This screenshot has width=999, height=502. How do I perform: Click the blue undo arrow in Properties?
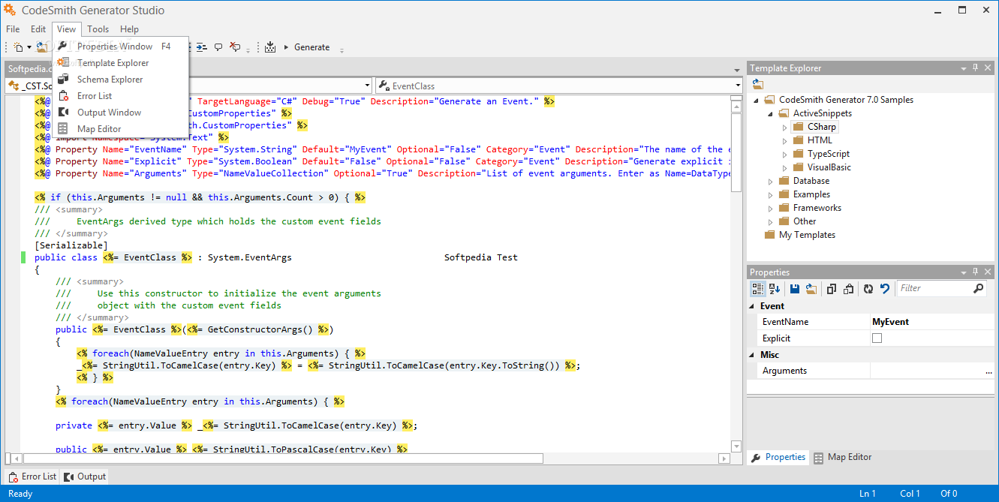(x=885, y=288)
